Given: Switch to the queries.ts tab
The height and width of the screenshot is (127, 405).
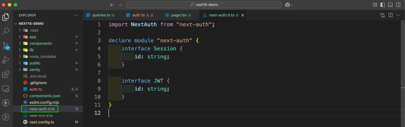Looking at the screenshot, I should [103, 15].
